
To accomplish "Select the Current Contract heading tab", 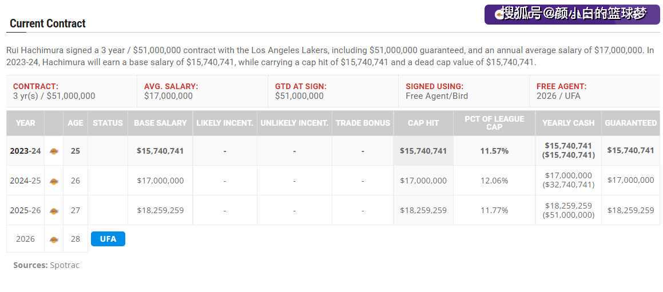I will click(x=47, y=23).
